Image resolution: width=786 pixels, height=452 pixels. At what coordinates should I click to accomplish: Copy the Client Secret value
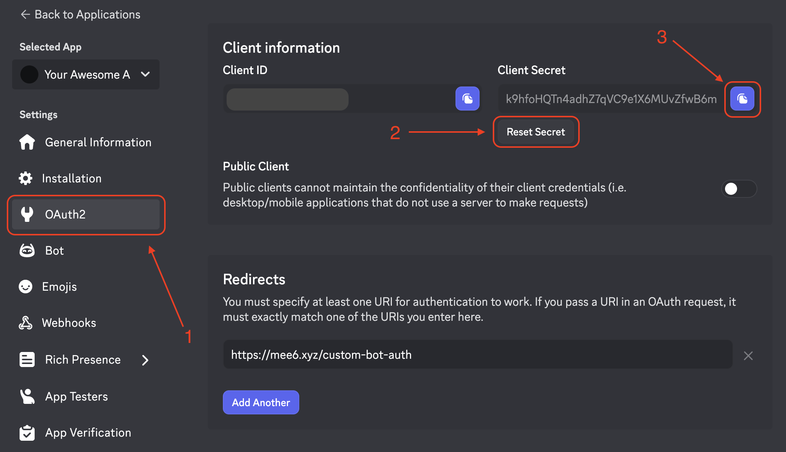click(x=742, y=99)
